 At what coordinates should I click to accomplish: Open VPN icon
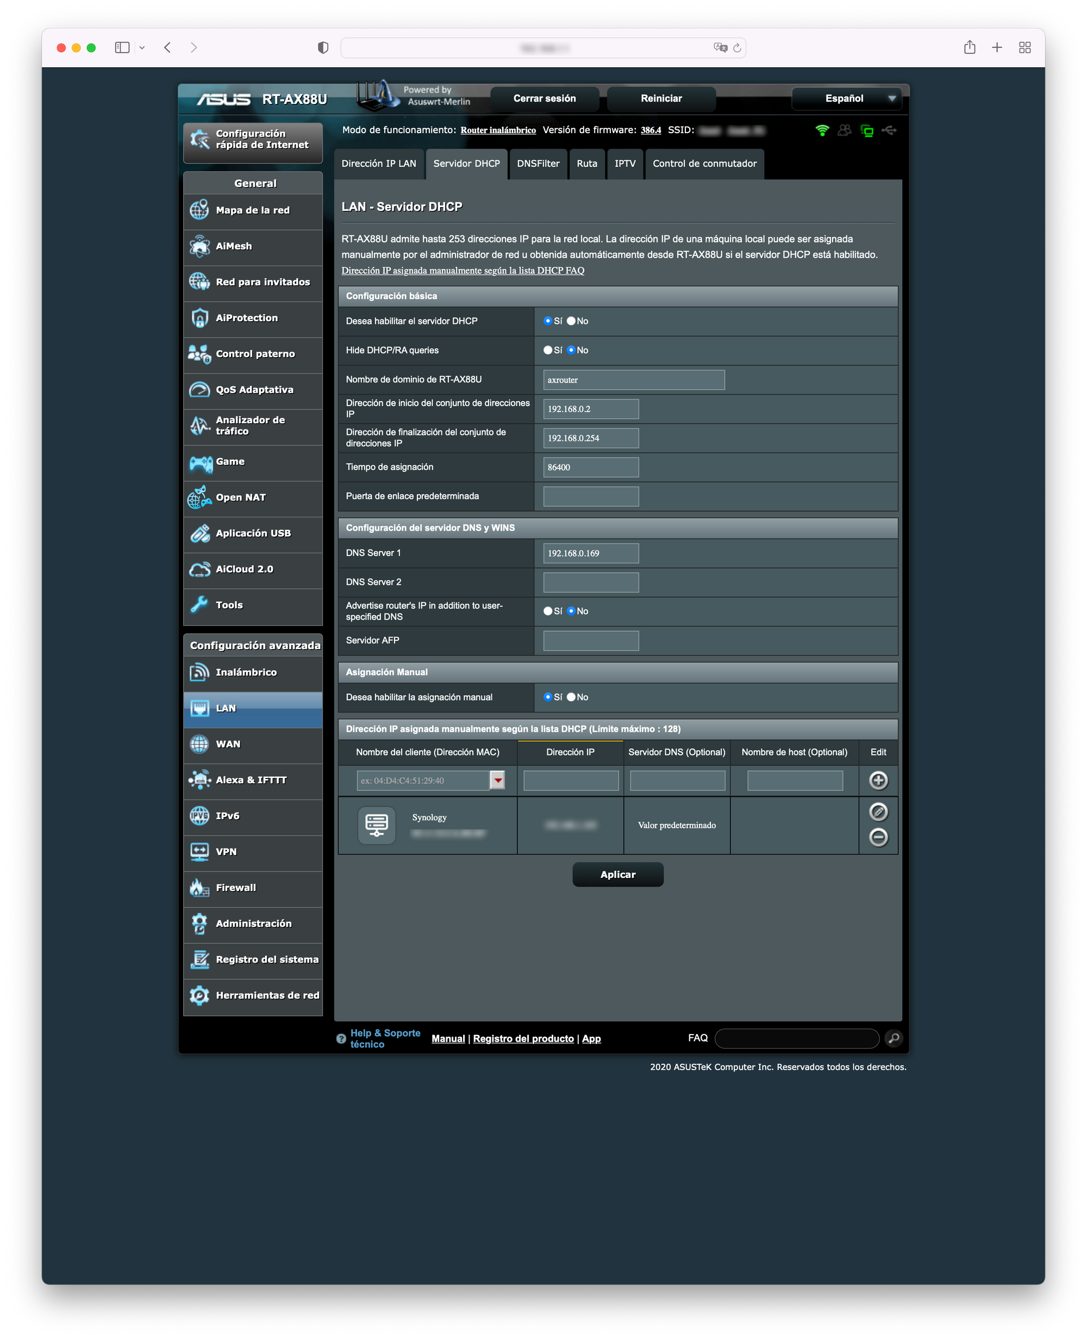[199, 852]
